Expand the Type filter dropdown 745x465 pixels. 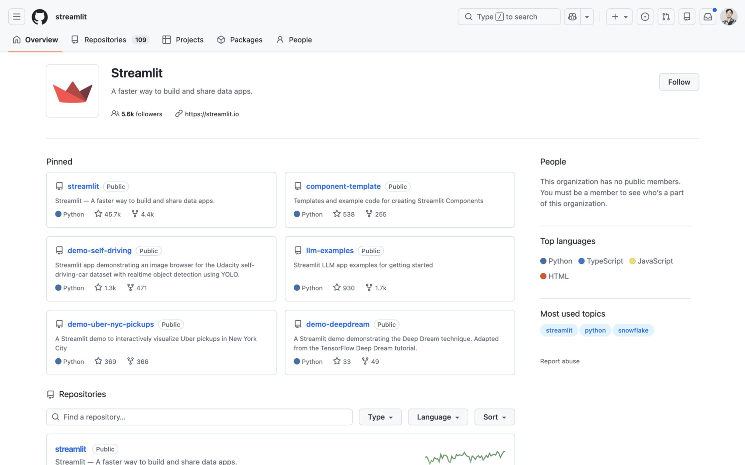pos(380,417)
